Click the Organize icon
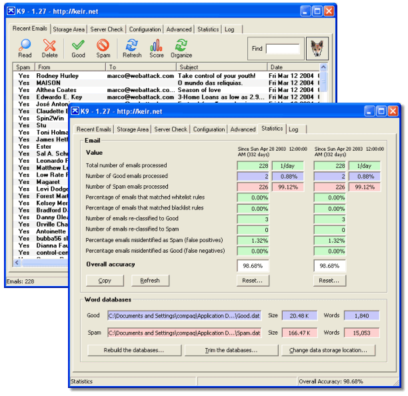 tap(181, 49)
